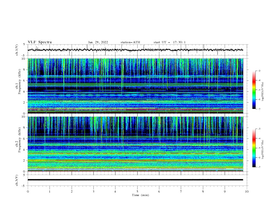The height and width of the screenshot is (215, 278).
Task: Click ch.1(V) upper tick label "5"
Action: pos(25,45)
